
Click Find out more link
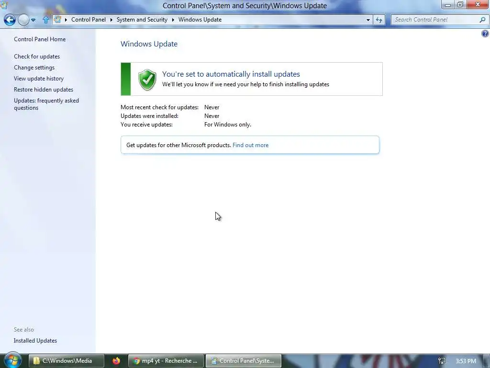tap(250, 145)
